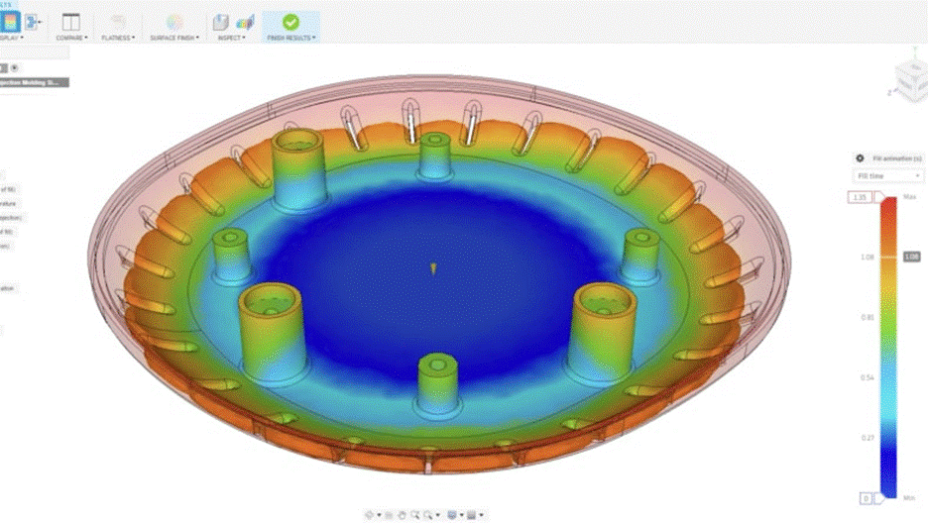
Task: Click the Flatness tool icon
Action: pos(118,23)
